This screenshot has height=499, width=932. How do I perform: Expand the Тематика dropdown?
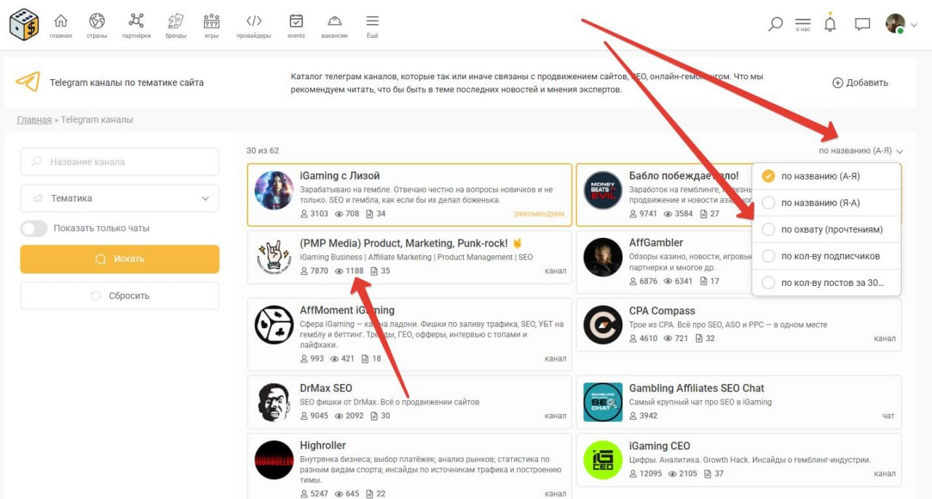[119, 198]
